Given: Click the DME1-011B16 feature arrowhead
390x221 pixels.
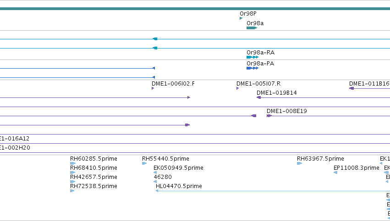Looking at the screenshot, I should click(352, 88).
